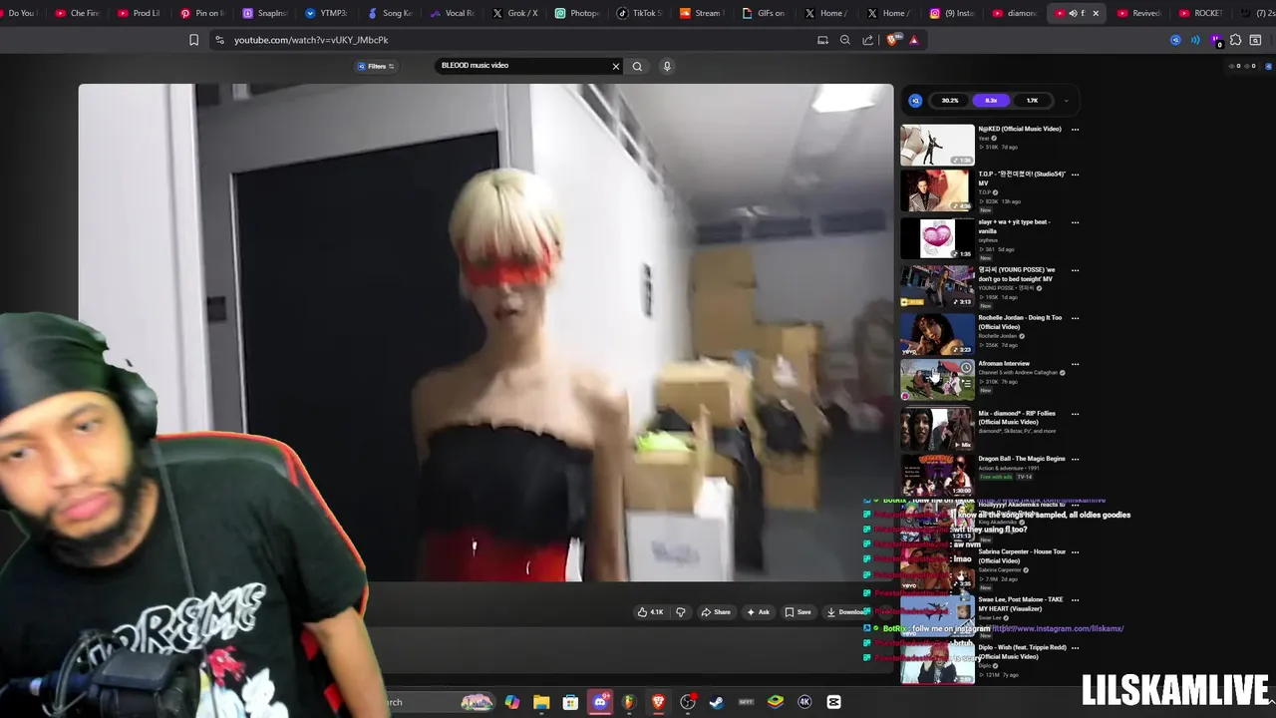Open Dragon Ball - The Magic Begins title
Image resolution: width=1276 pixels, height=718 pixels.
coord(1022,459)
